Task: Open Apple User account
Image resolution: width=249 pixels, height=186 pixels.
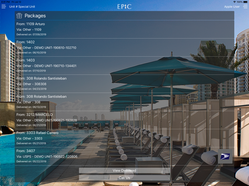Action: click(232, 7)
